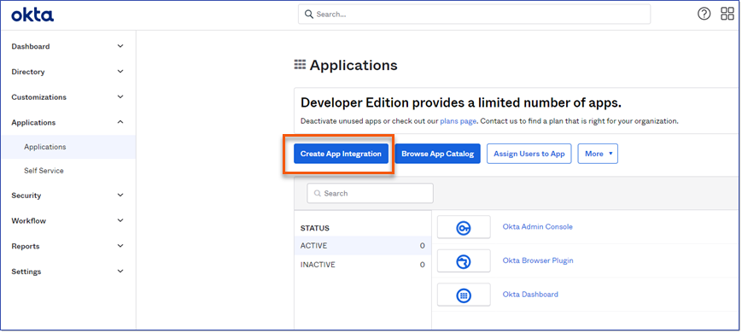
Task: Open the Okta Browser Plugin link
Action: coord(538,260)
